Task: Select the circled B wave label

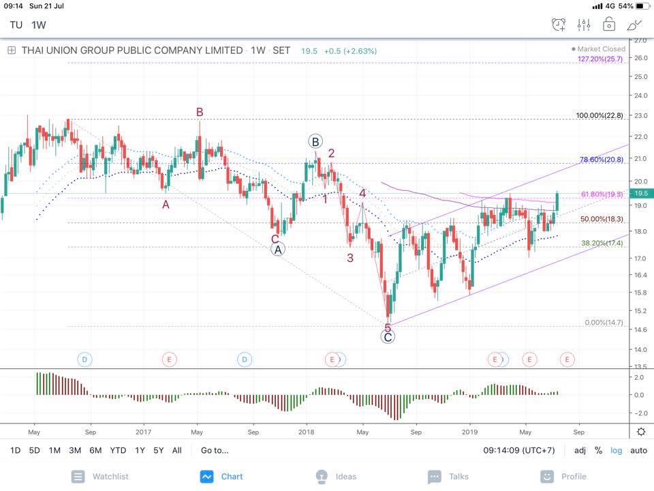Action: click(x=315, y=142)
